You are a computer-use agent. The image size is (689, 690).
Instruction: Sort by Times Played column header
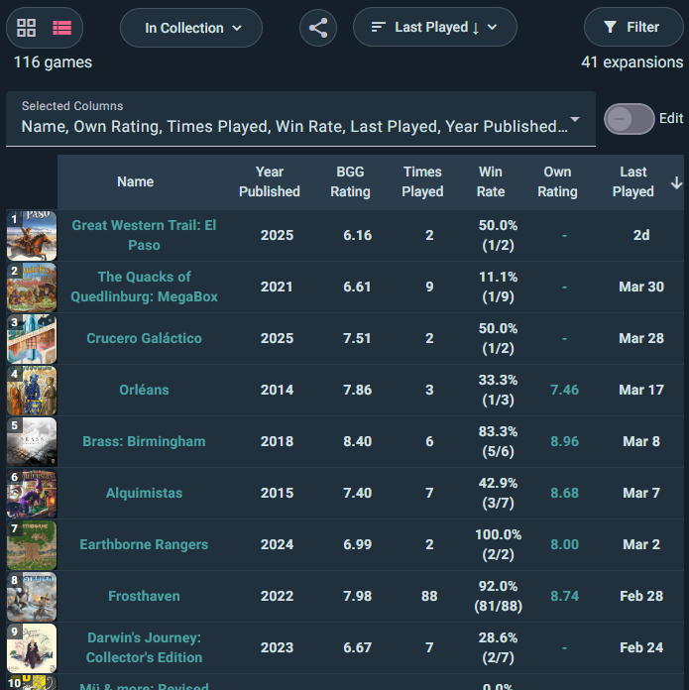click(x=422, y=181)
